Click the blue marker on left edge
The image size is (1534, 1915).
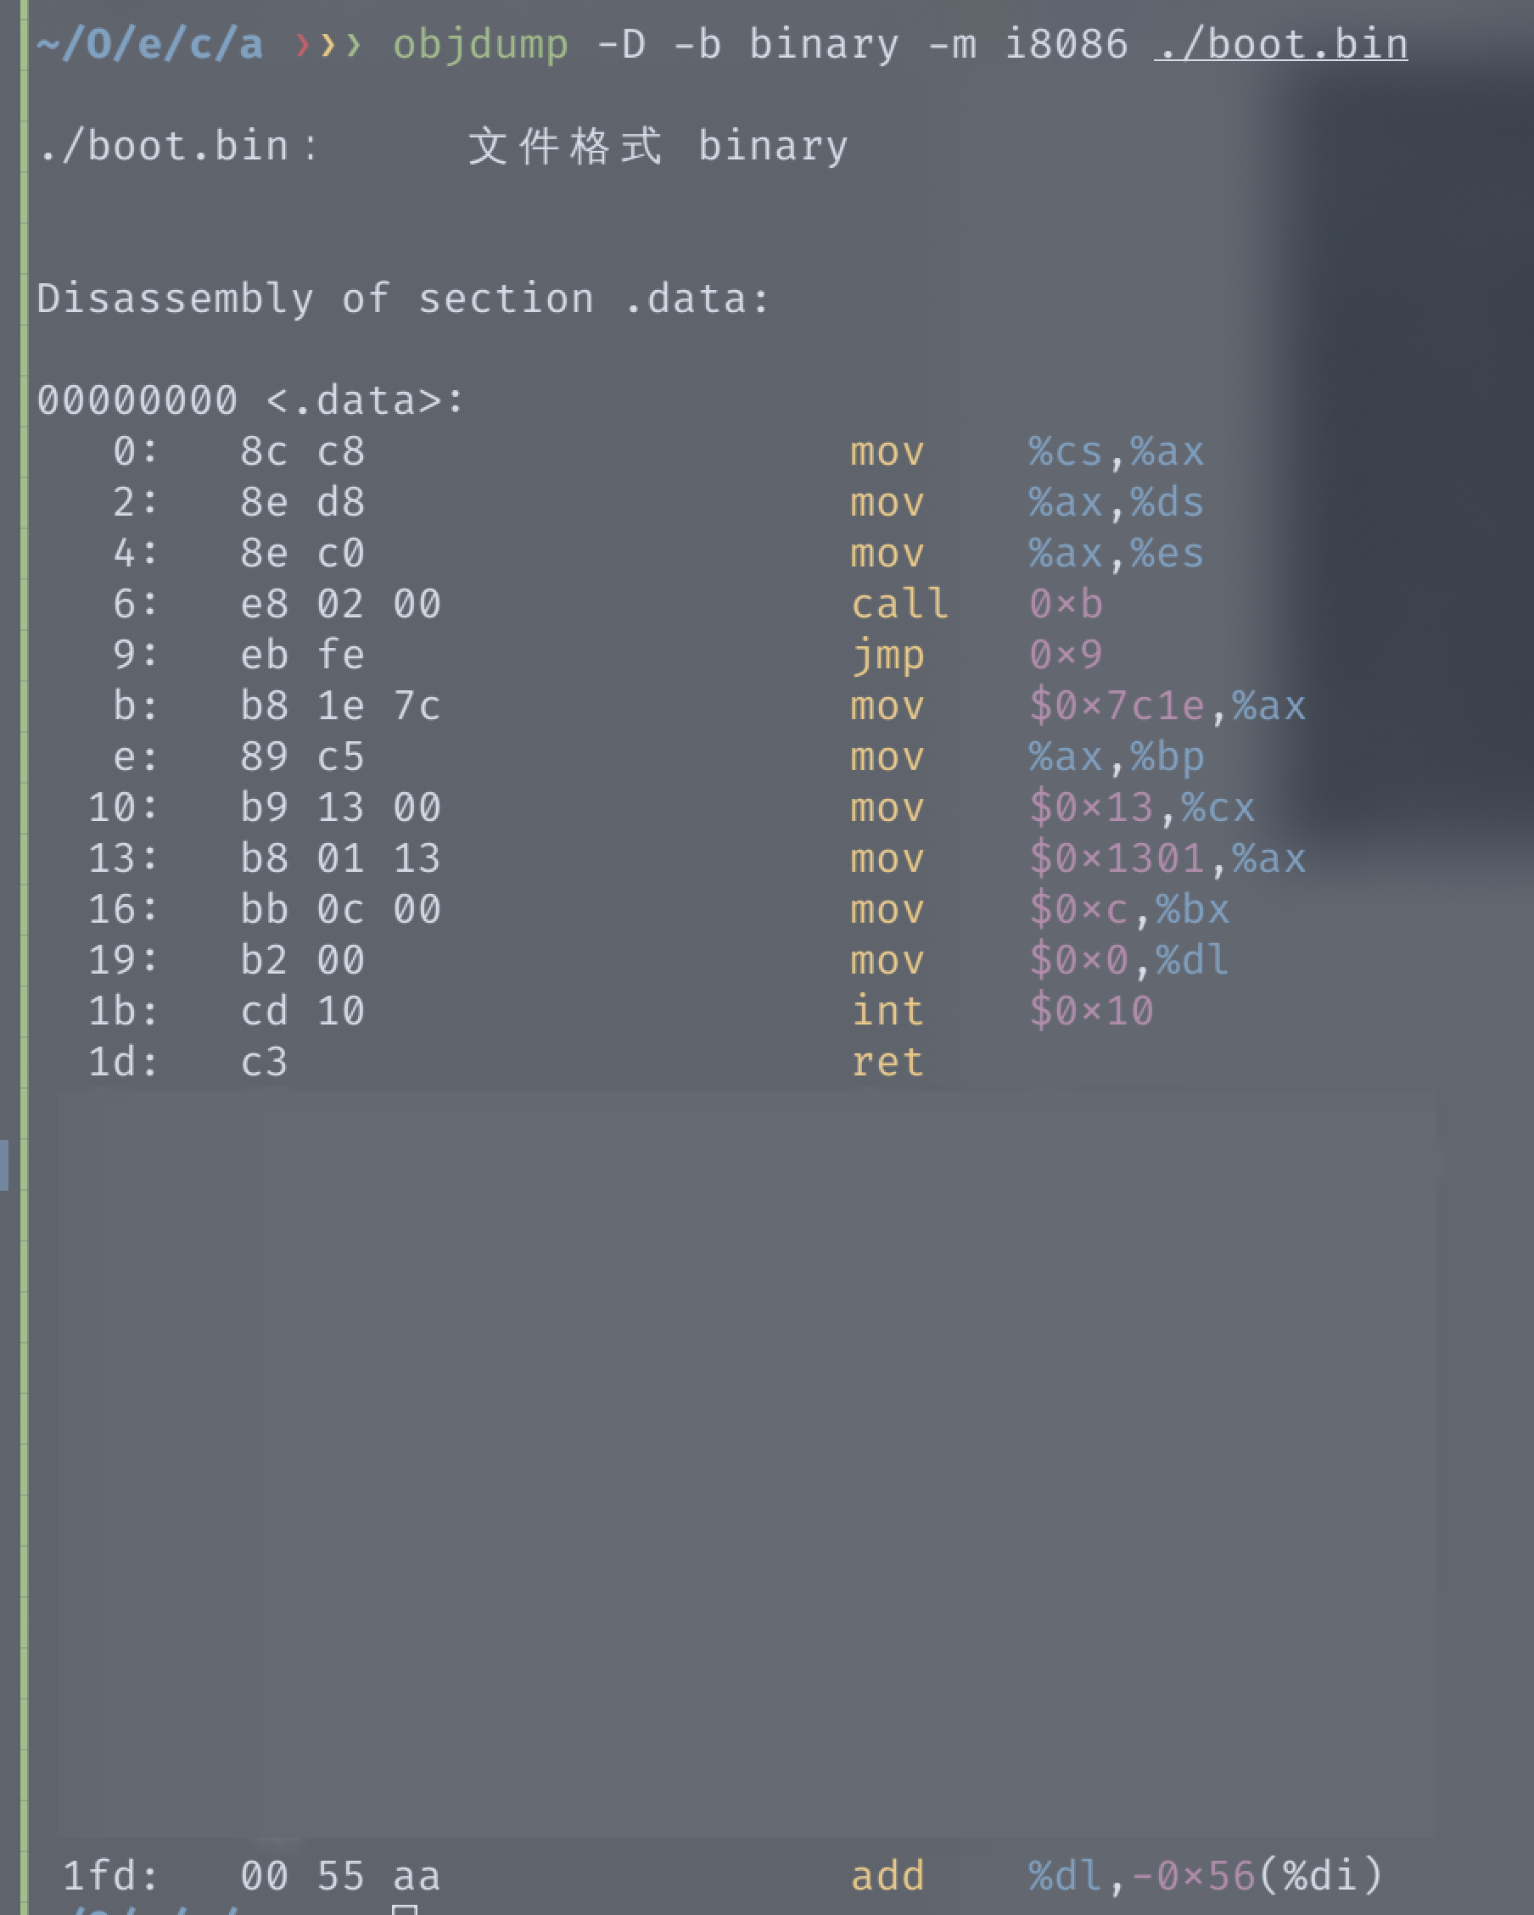click(x=4, y=1164)
